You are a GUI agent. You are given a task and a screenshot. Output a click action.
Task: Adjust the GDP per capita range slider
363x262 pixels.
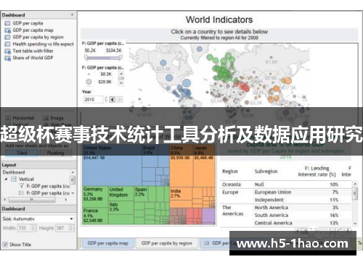point(103,57)
